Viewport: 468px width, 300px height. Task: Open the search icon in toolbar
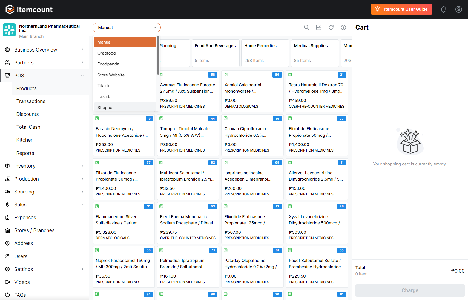tap(306, 27)
